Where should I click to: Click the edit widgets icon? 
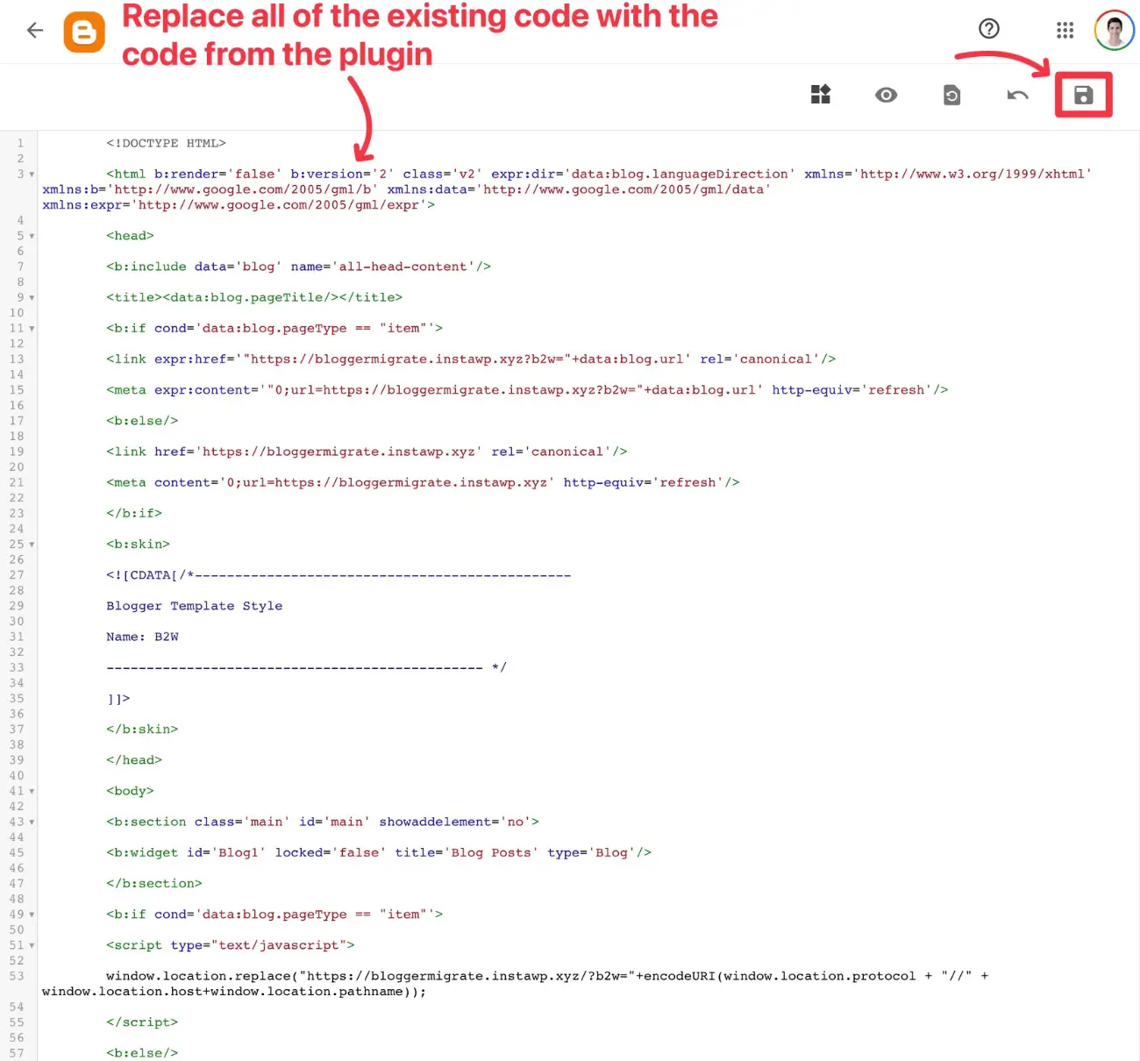click(x=821, y=95)
